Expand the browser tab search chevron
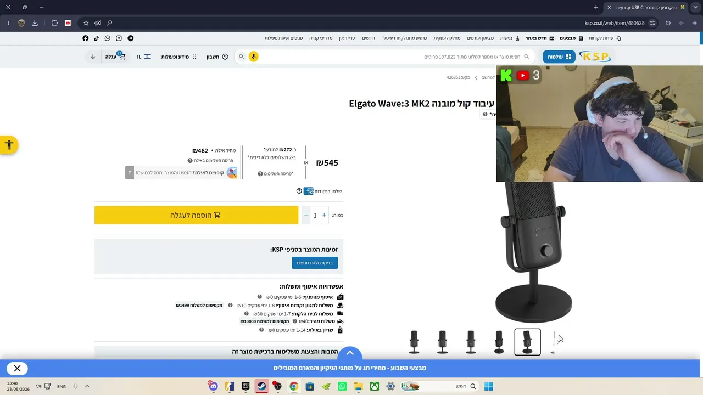Image resolution: width=703 pixels, height=395 pixels. (x=695, y=7)
